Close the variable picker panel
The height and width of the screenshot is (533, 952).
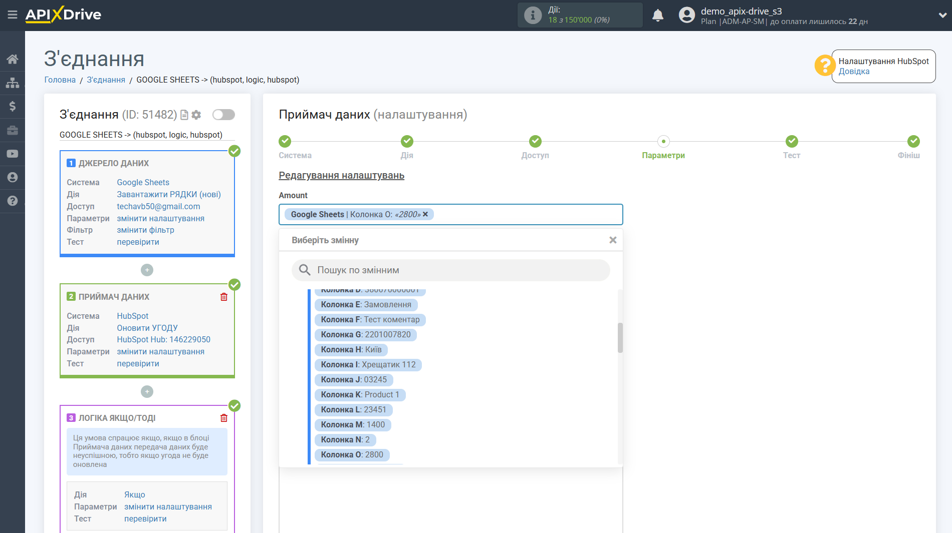click(x=613, y=240)
